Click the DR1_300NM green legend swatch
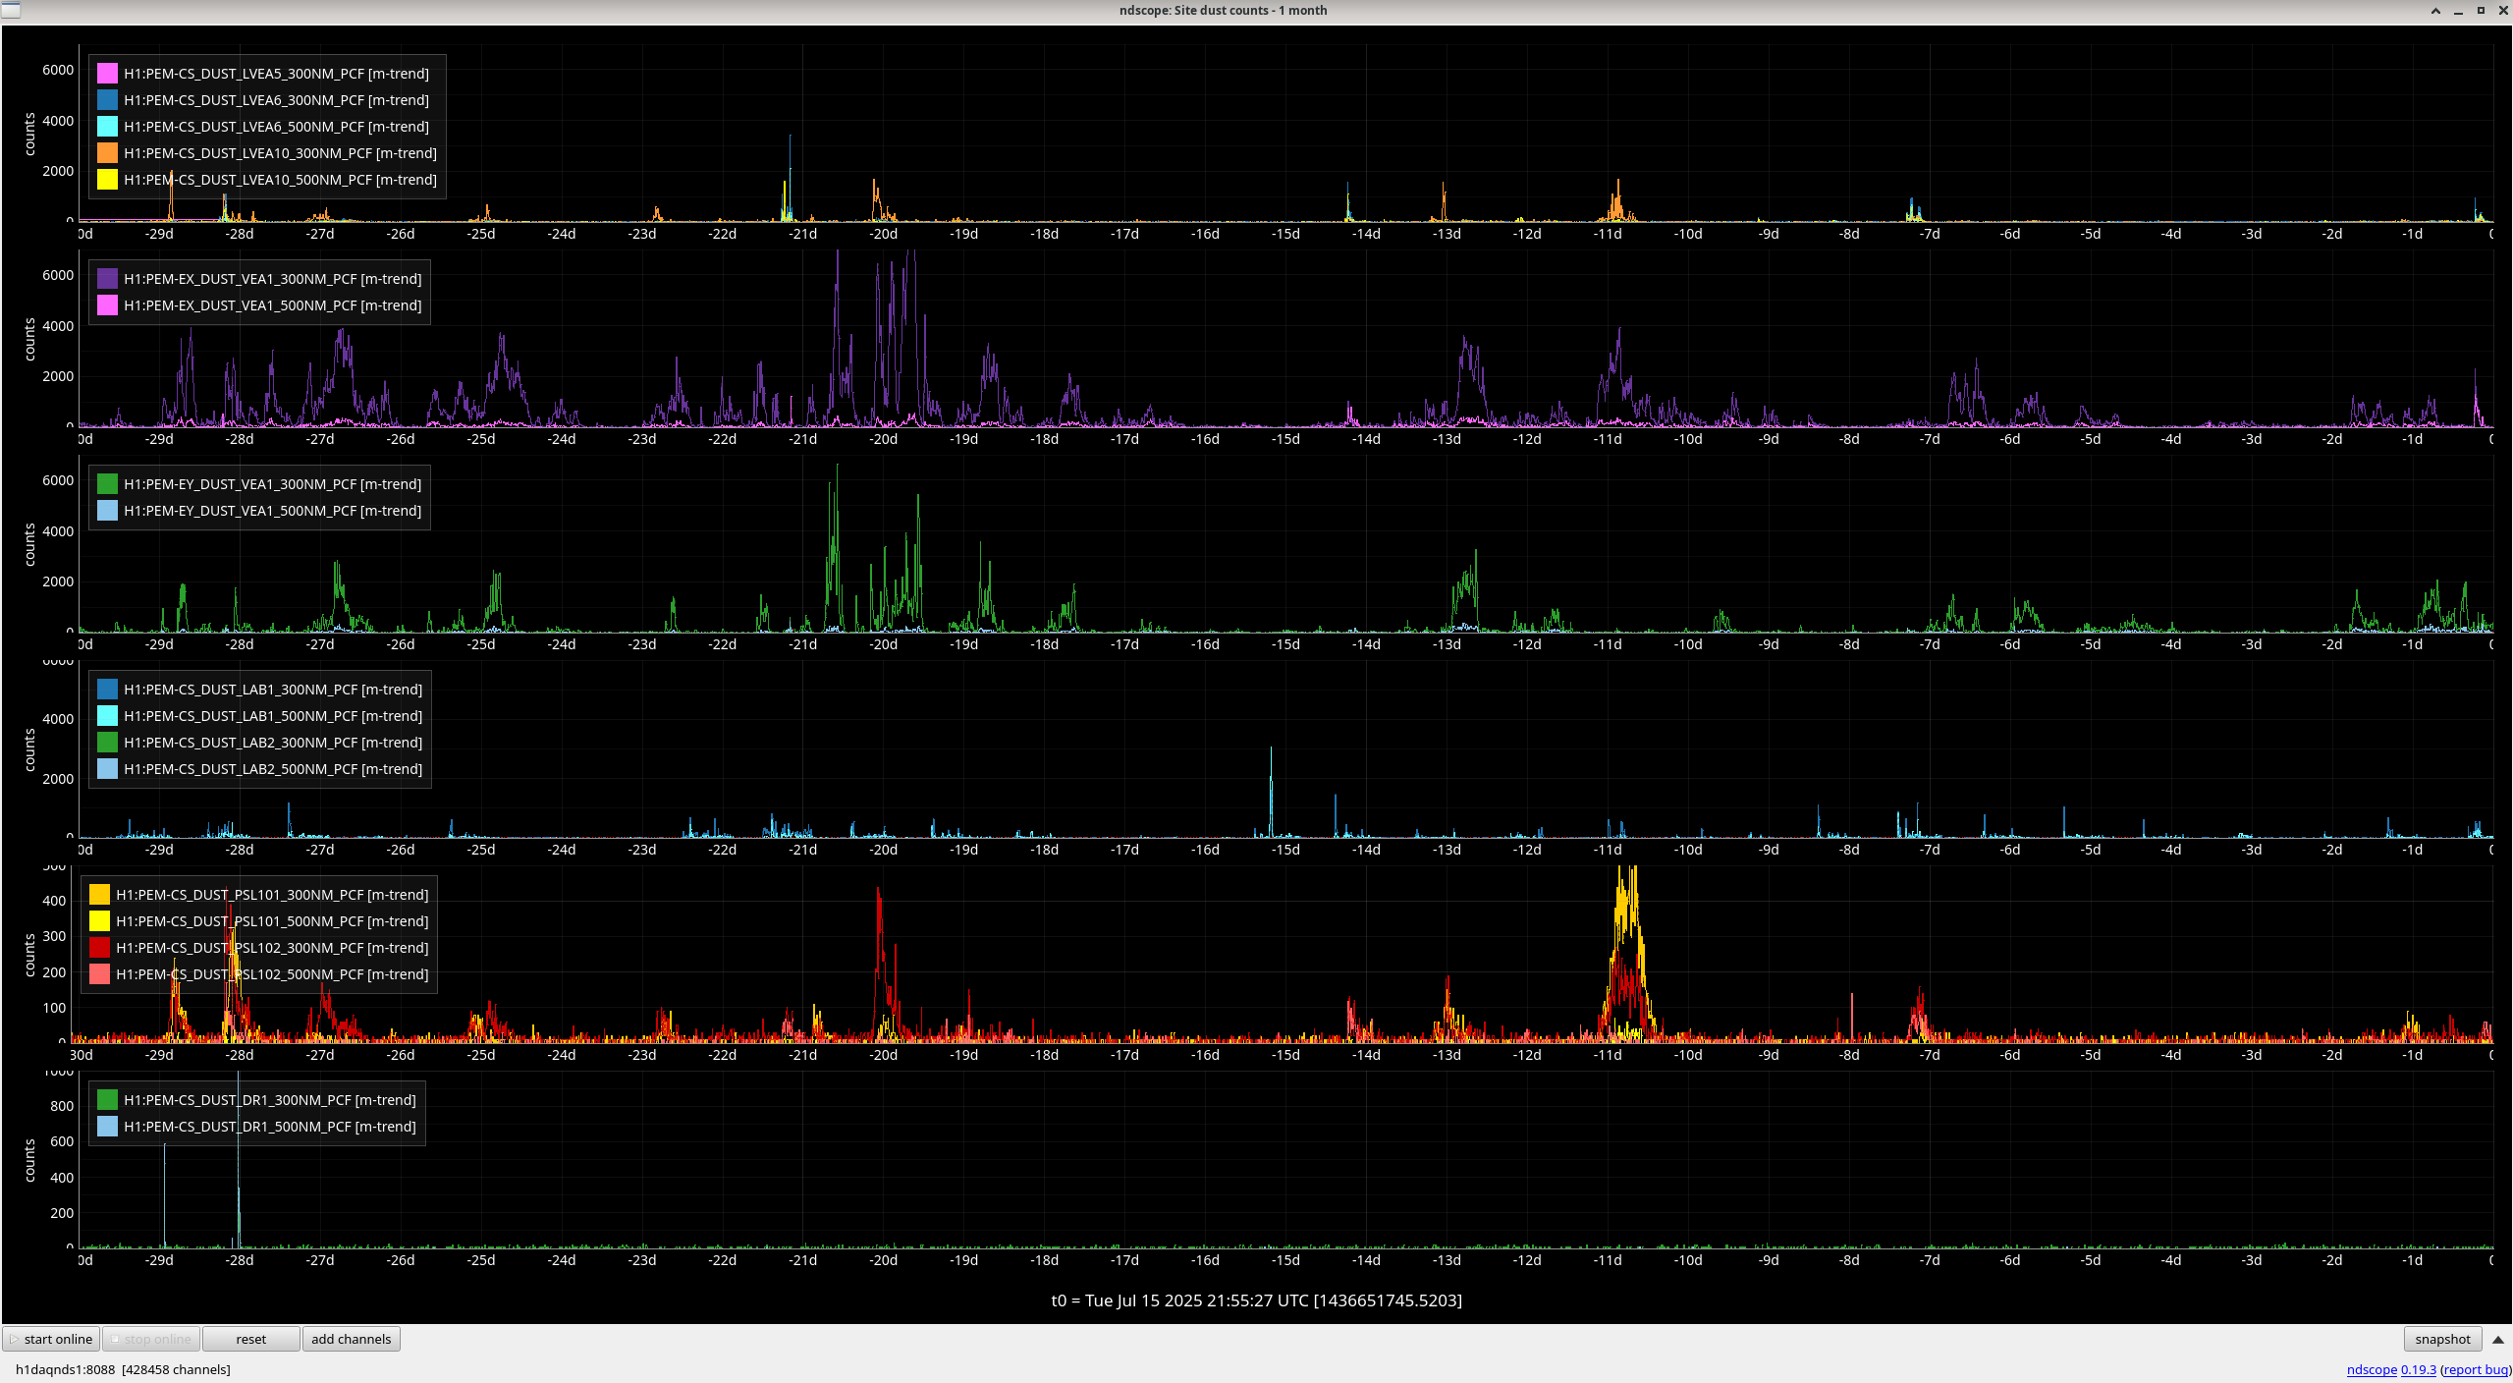This screenshot has width=2513, height=1383. [107, 1100]
